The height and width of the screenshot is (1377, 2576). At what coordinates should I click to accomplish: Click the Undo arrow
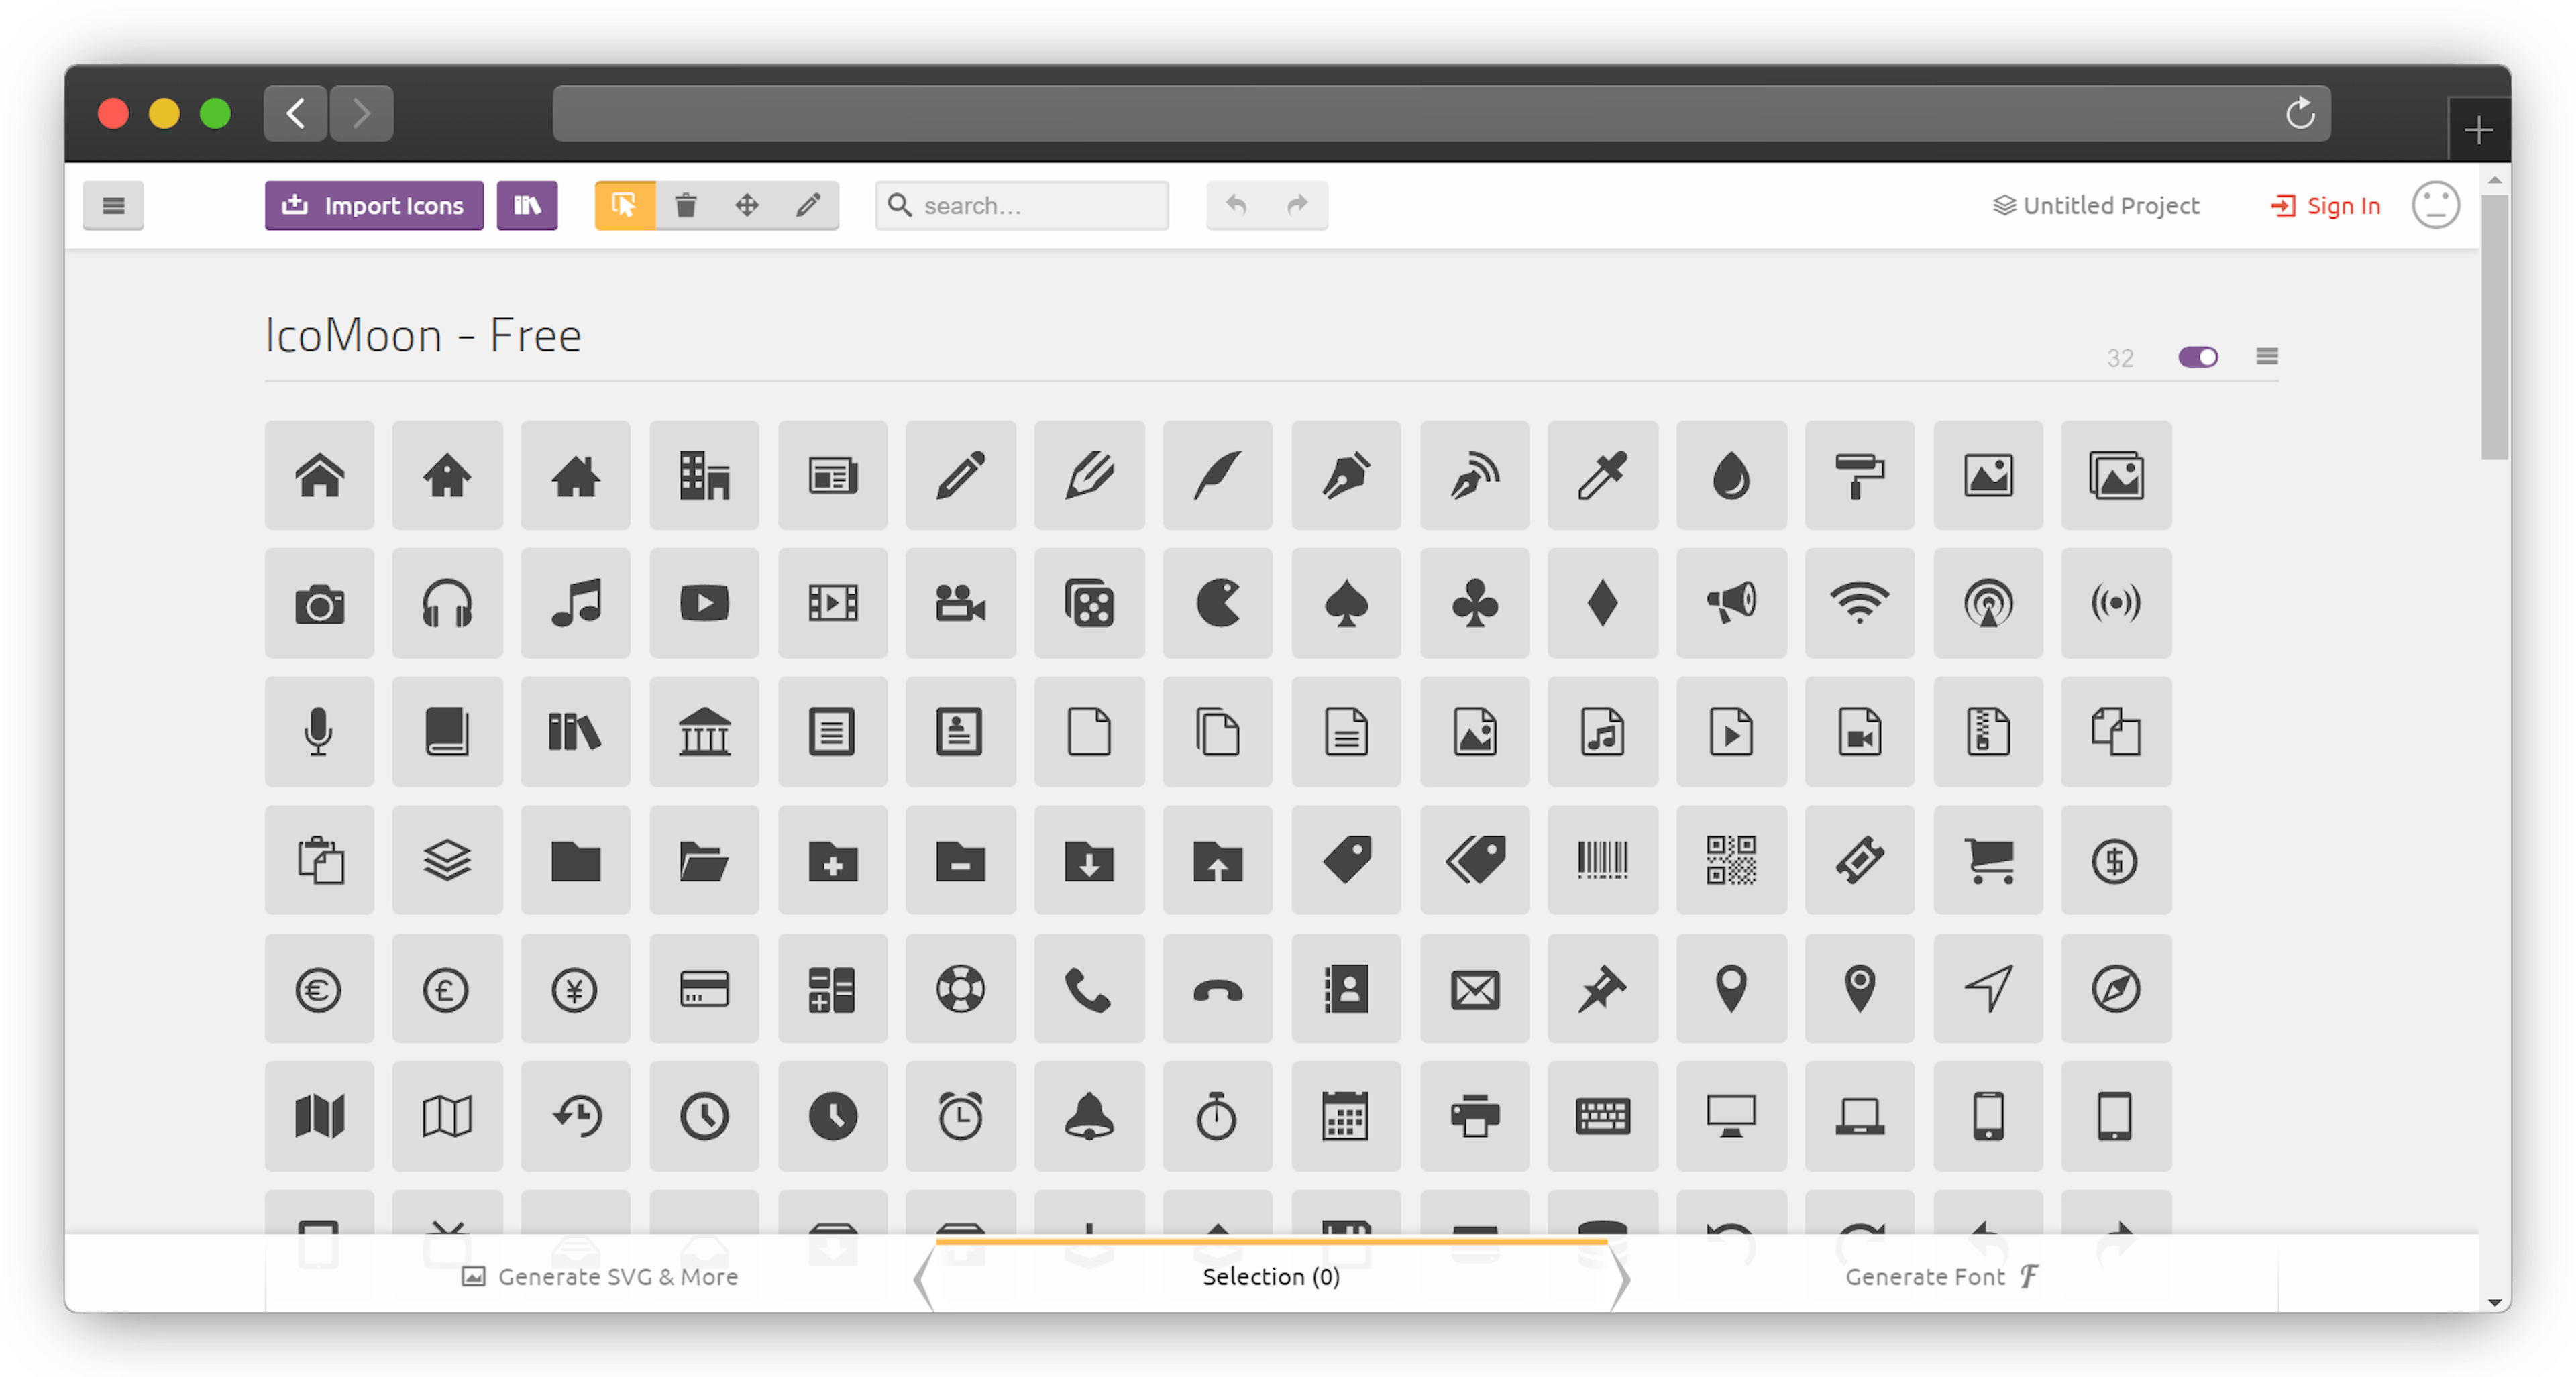[1236, 205]
